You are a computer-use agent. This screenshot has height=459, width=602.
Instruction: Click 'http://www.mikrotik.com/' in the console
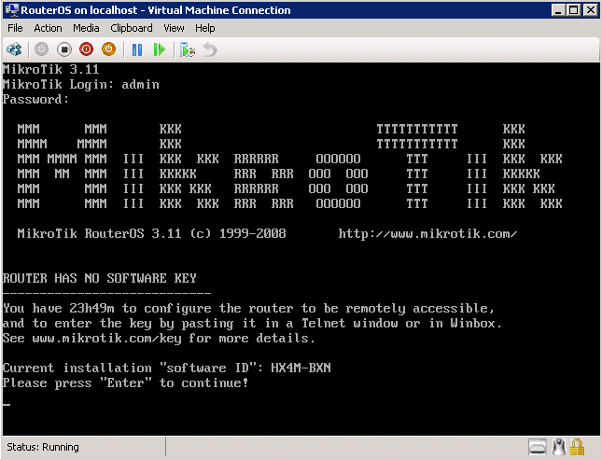click(x=427, y=233)
